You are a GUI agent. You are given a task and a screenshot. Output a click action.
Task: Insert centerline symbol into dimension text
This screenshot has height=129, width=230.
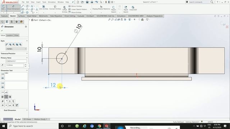point(13,101)
